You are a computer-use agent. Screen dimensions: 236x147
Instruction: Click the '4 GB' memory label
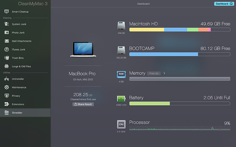pos(121,82)
